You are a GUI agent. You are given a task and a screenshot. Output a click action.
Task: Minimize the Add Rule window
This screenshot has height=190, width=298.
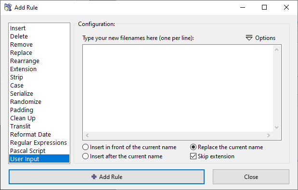(243, 7)
